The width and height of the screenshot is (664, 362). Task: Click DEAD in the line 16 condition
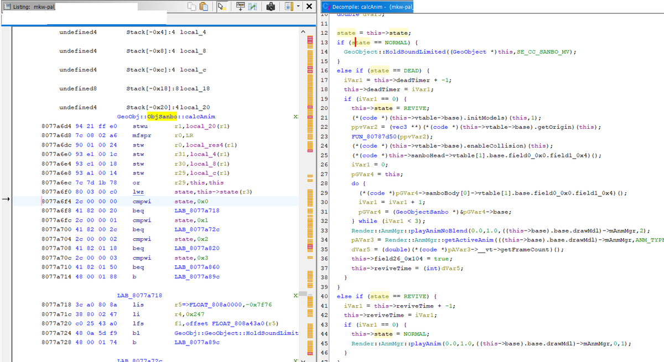click(x=412, y=71)
